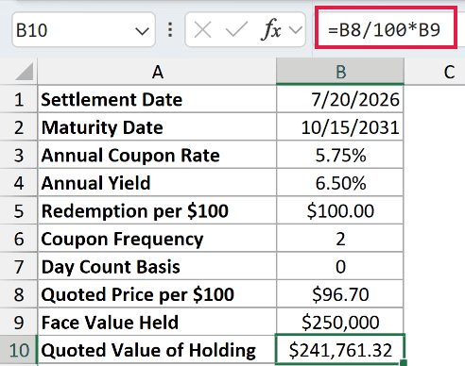Click the 'Redemption per $100' cell
This screenshot has width=465, height=366.
[x=157, y=210]
